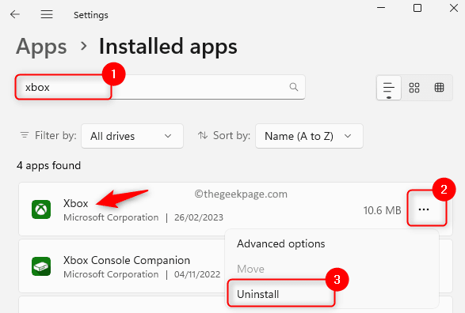
Task: Click the Installed apps breadcrumb title
Action: pos(168,47)
